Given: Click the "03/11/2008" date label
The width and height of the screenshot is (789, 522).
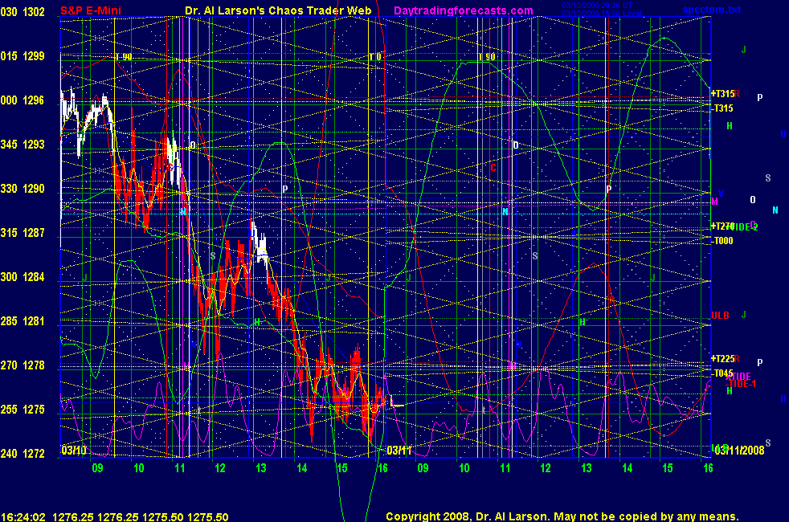Looking at the screenshot, I should point(740,450).
